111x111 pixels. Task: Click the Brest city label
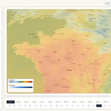point(15,47)
